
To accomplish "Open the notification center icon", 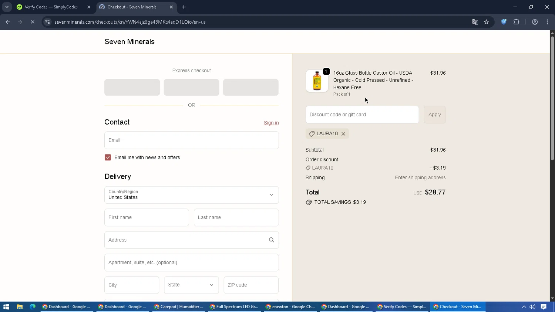I will coord(544,307).
